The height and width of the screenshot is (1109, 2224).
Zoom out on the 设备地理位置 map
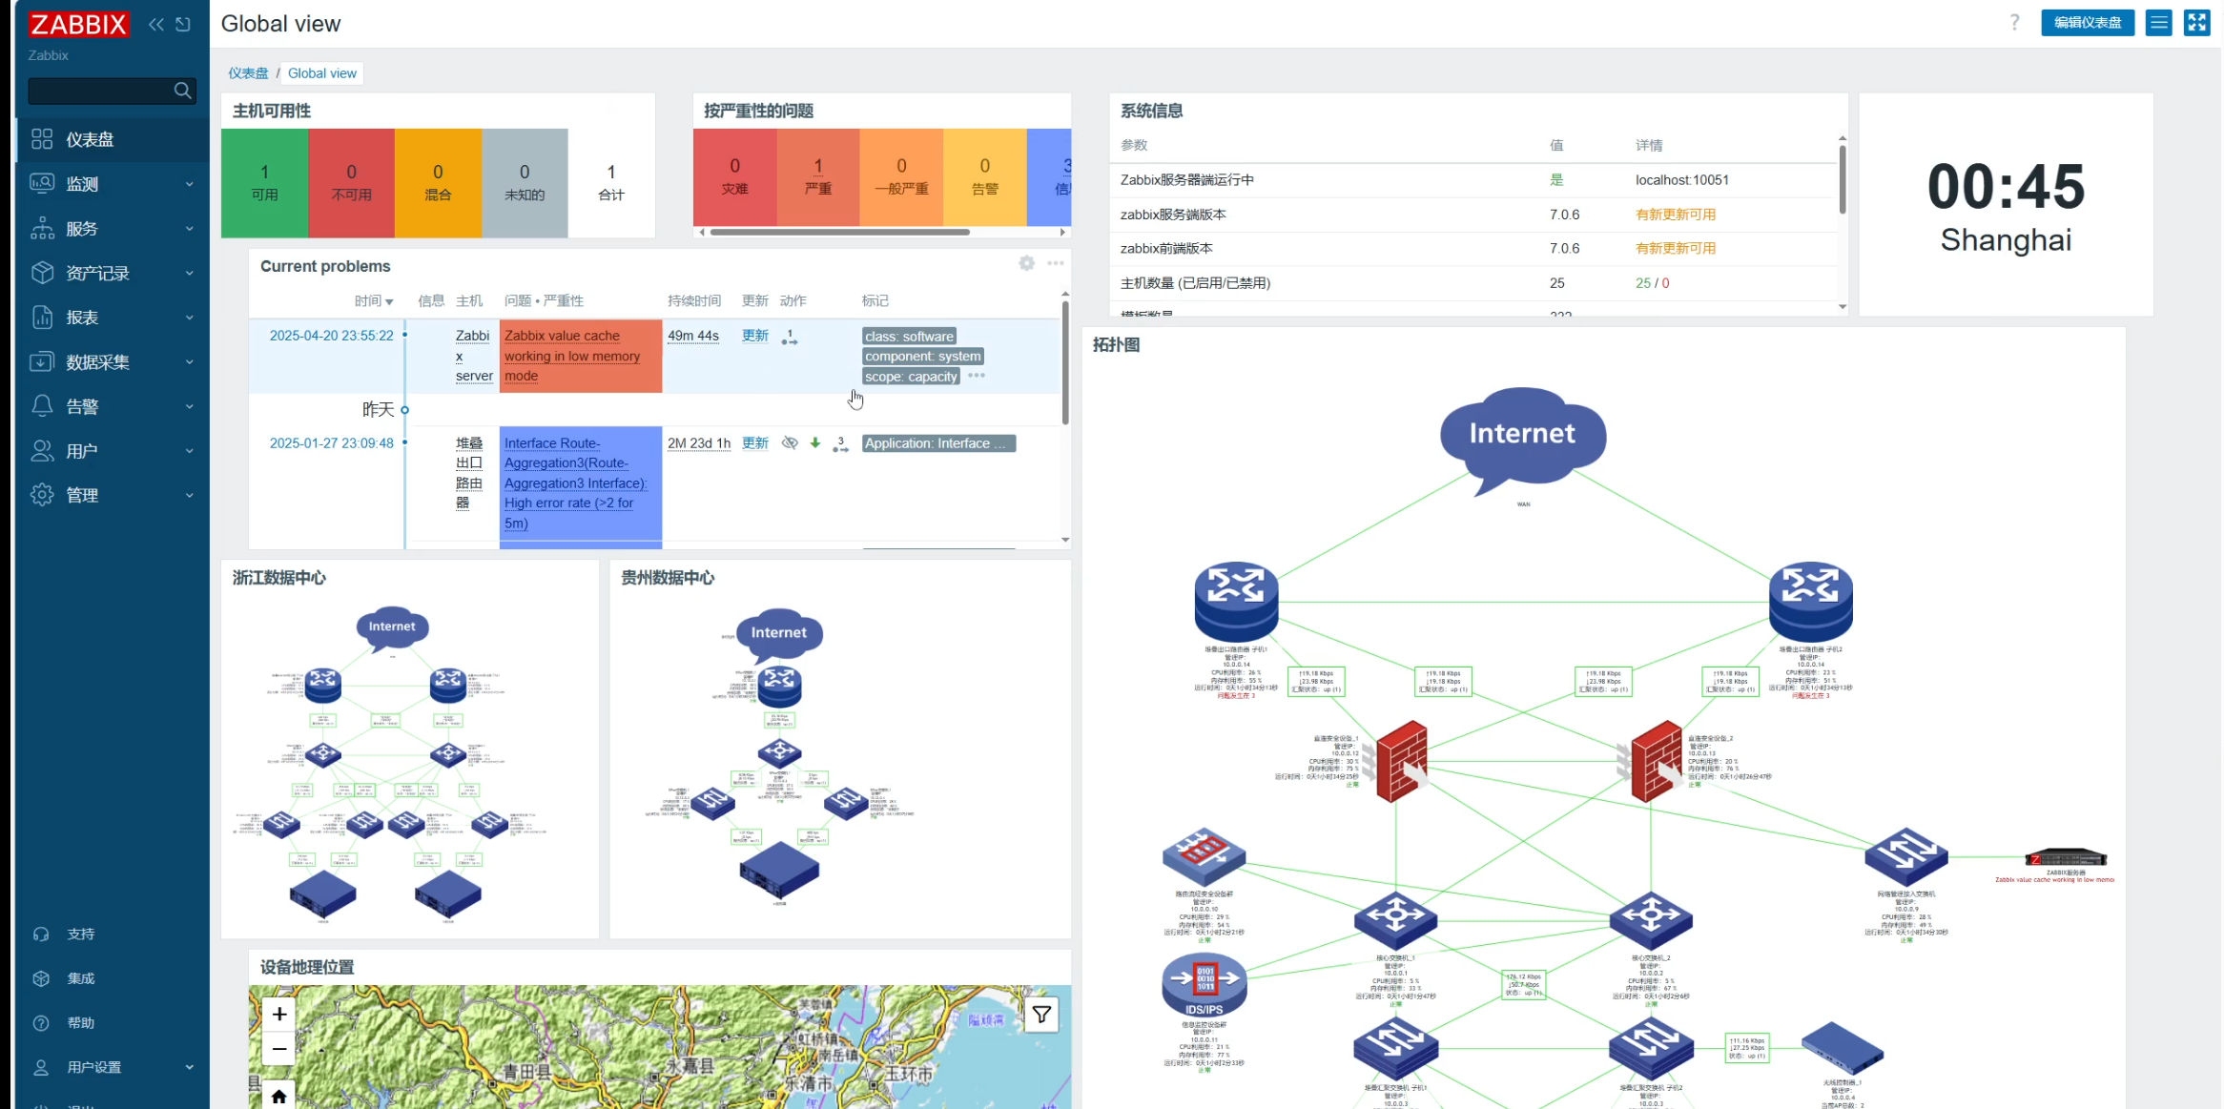(279, 1049)
